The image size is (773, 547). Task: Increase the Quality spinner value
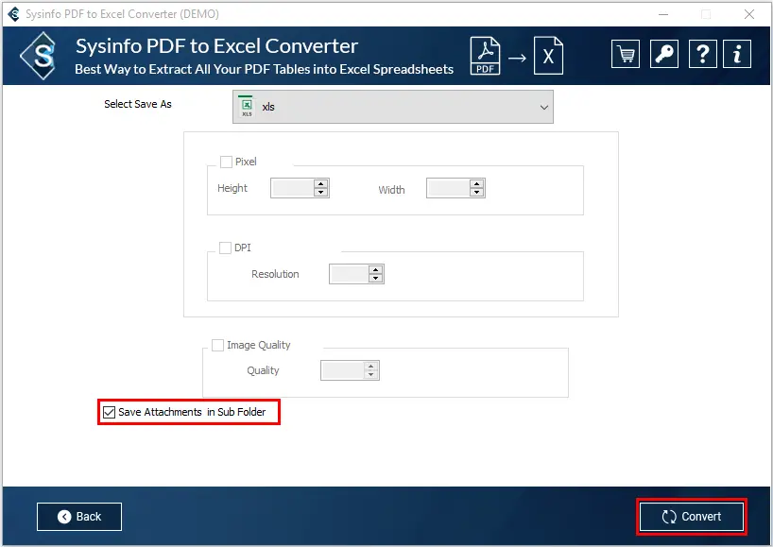point(370,367)
